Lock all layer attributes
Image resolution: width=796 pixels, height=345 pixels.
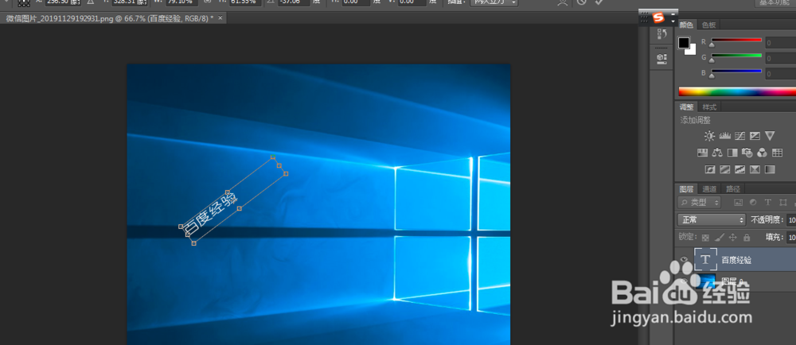coord(747,237)
